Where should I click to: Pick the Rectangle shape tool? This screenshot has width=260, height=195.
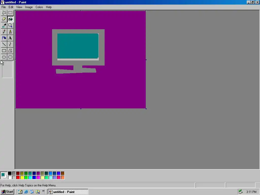(x=4, y=51)
